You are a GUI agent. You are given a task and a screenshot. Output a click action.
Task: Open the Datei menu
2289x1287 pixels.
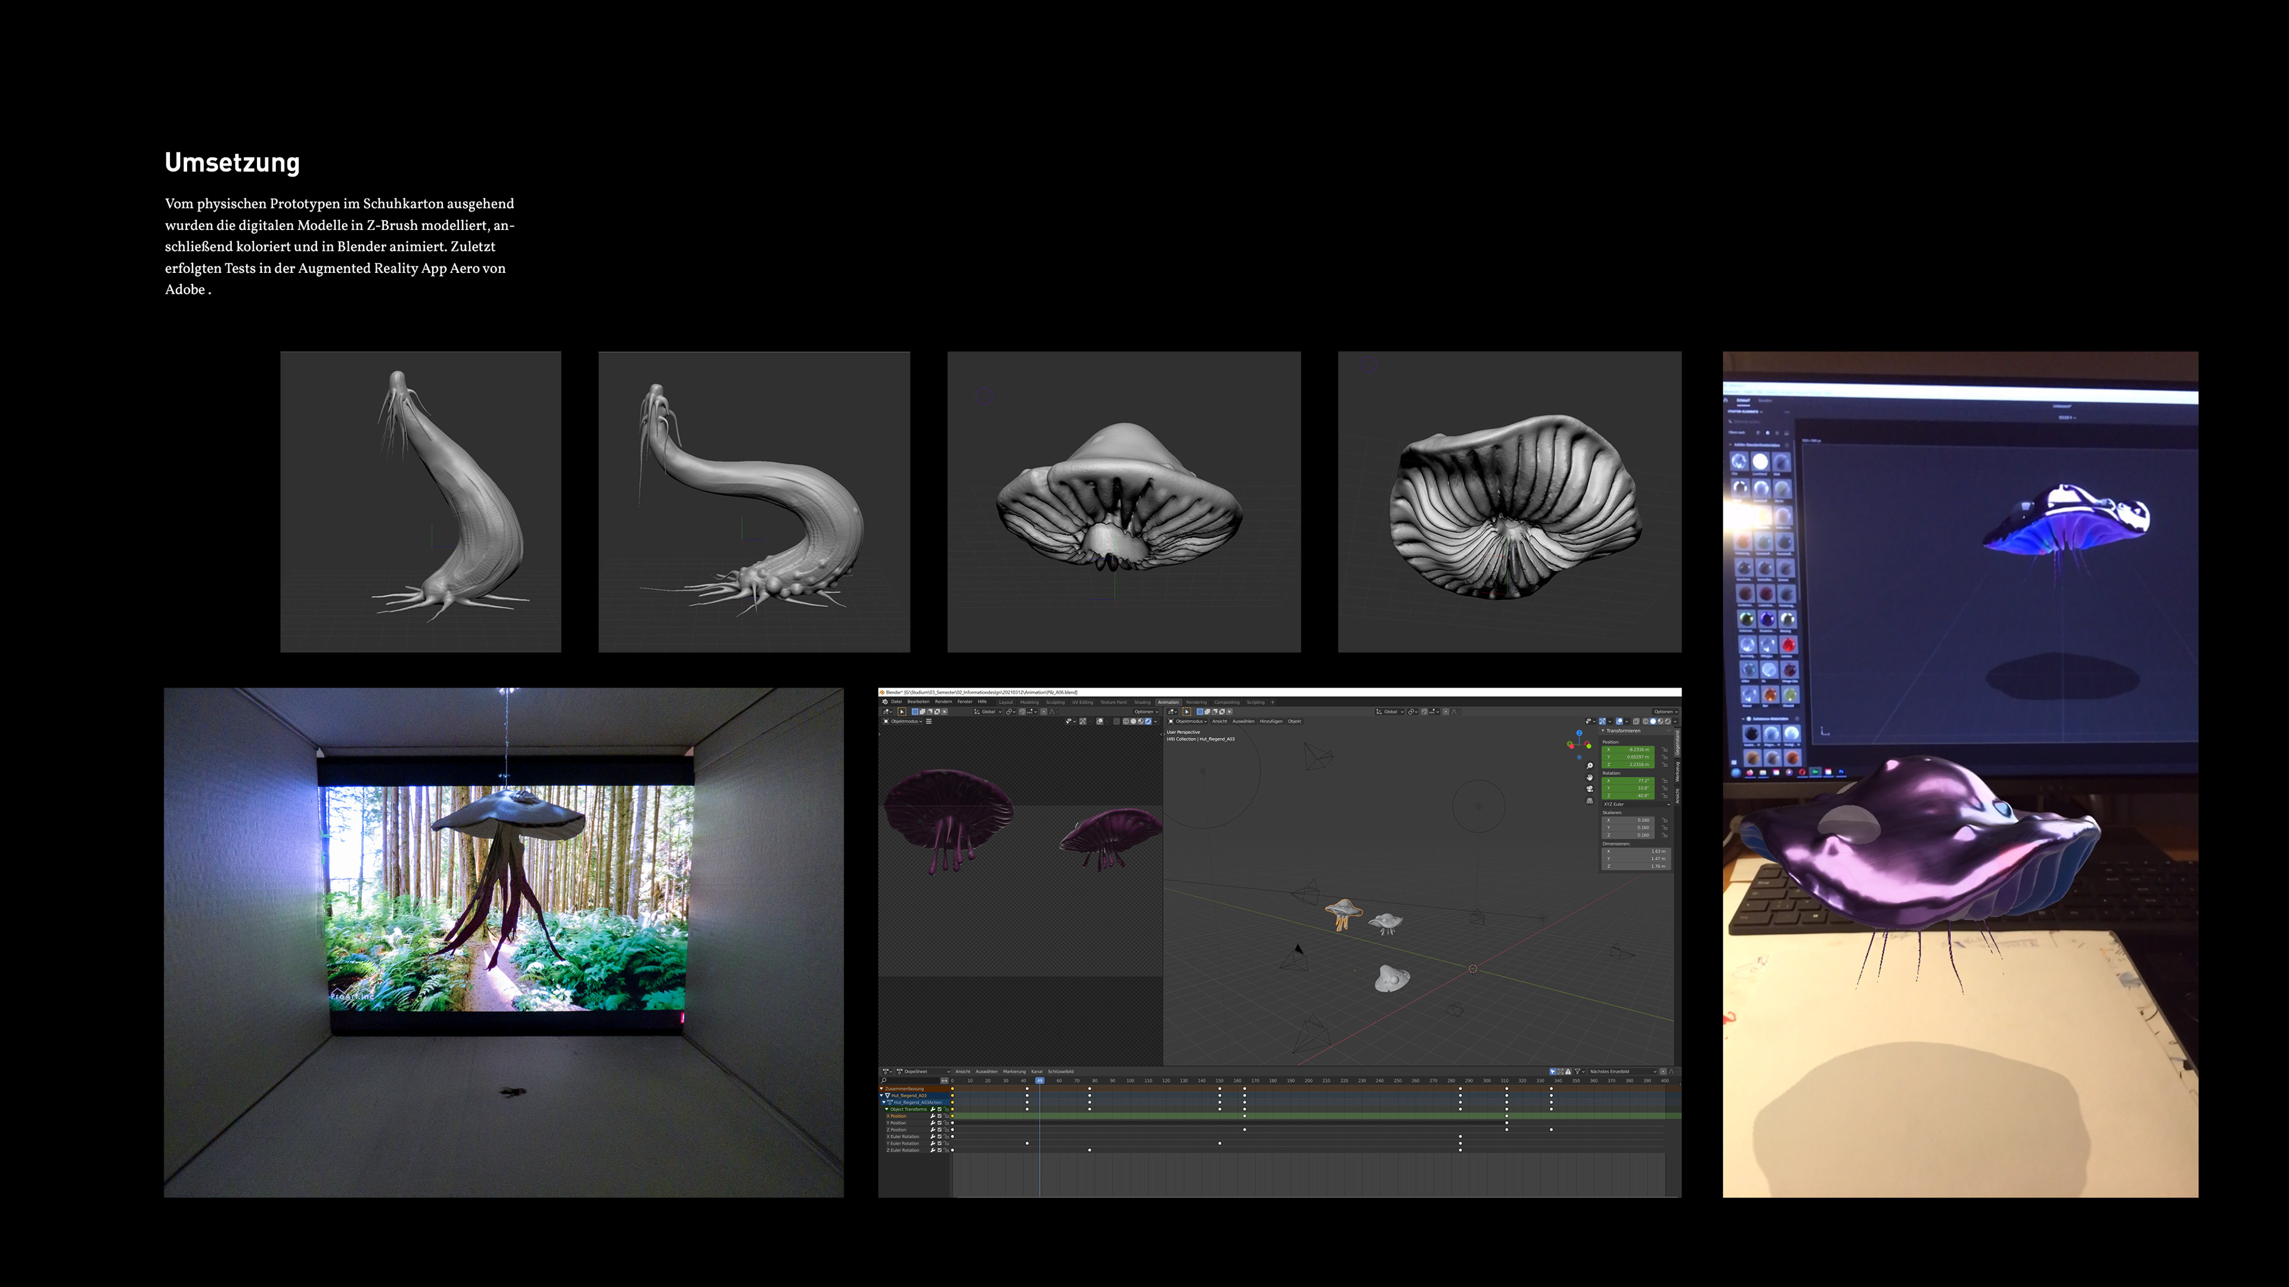[897, 702]
